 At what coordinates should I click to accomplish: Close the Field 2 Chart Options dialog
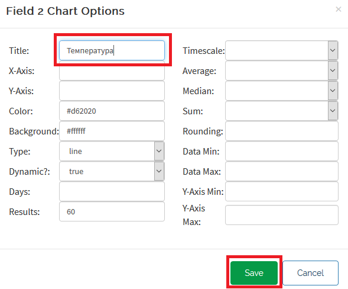pos(338,9)
